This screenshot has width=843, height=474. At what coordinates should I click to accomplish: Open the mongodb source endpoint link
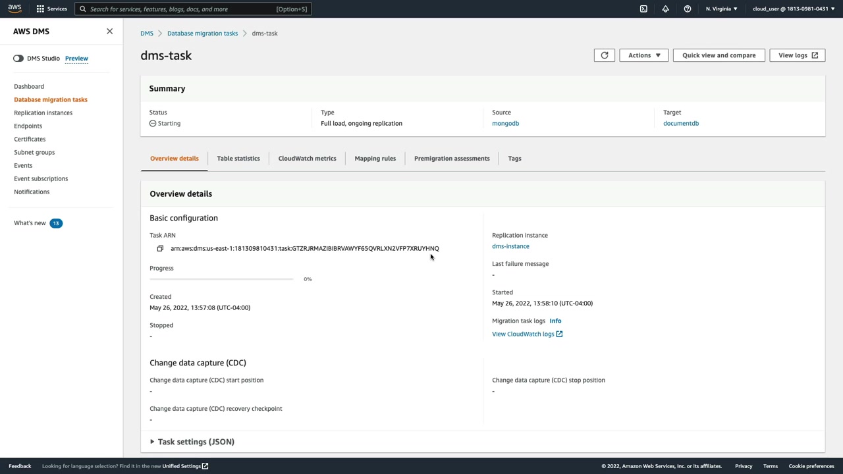505,123
